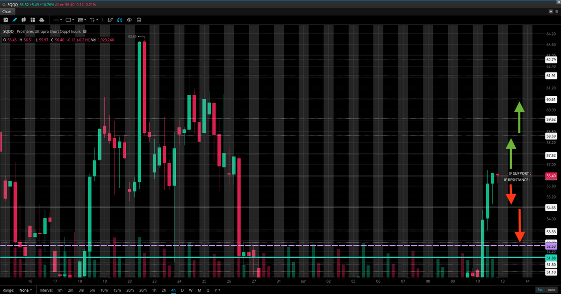Viewport: 561px width, 294px height.
Task: Switch to monthly M interval
Action: point(200,290)
